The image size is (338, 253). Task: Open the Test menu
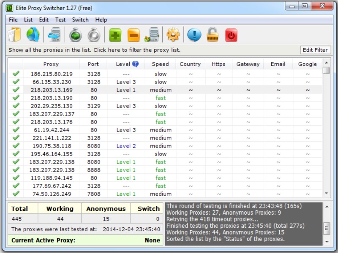60,20
